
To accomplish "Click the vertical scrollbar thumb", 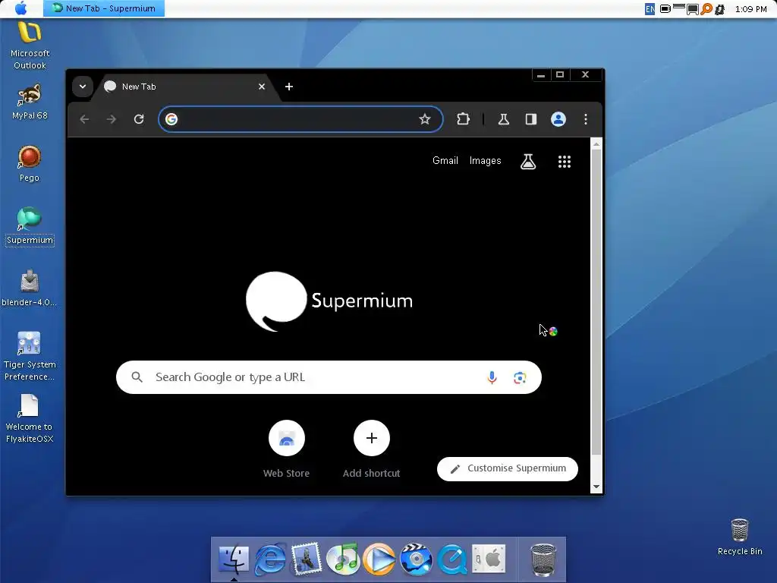I will [596, 302].
